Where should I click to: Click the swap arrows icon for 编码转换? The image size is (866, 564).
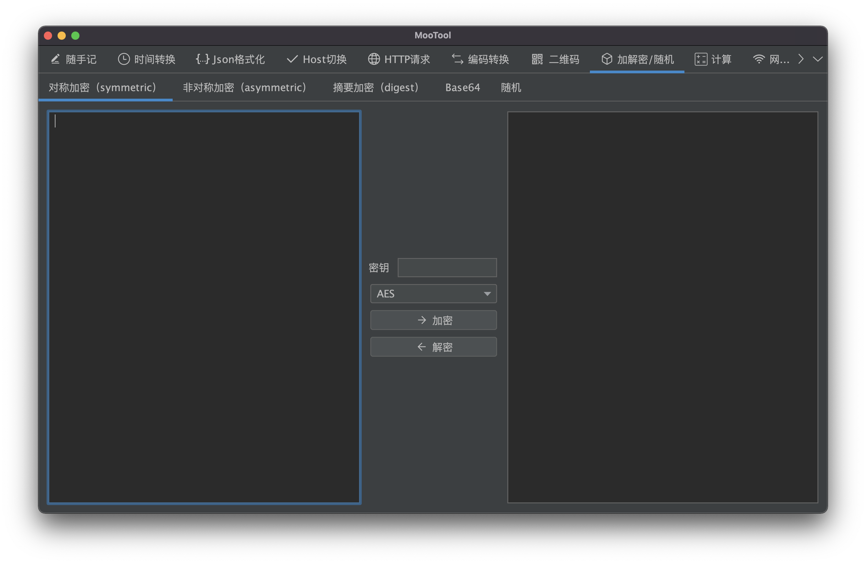(457, 59)
